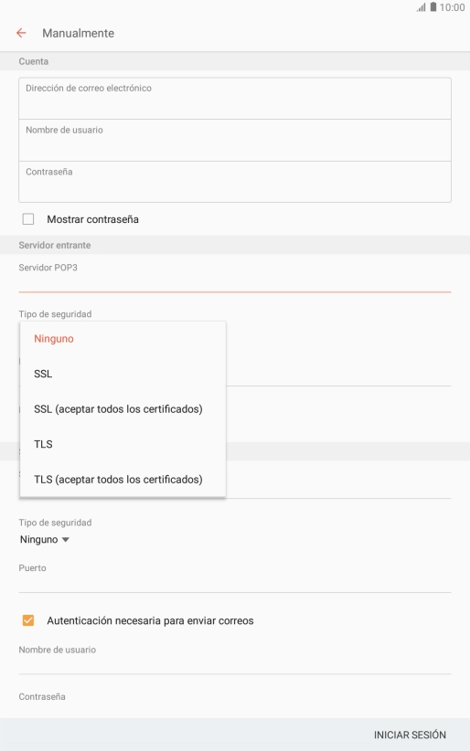Focus the Dirección de correo electrónico field
This screenshot has width=470, height=751.
[235, 99]
